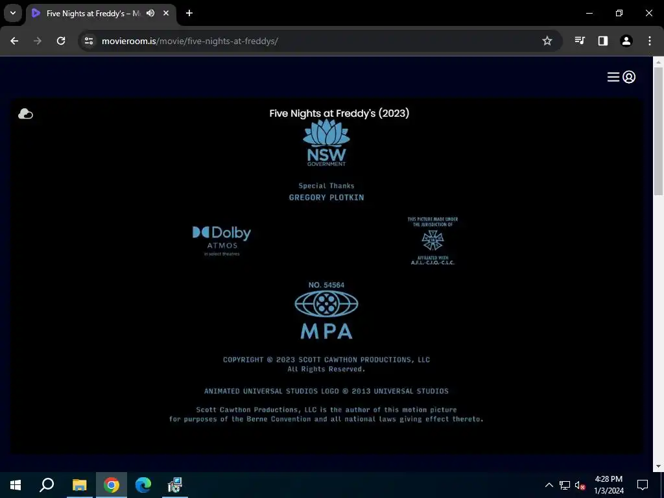Viewport: 664px width, 498px height.
Task: Click the scrollbar down arrow
Action: tap(658, 466)
